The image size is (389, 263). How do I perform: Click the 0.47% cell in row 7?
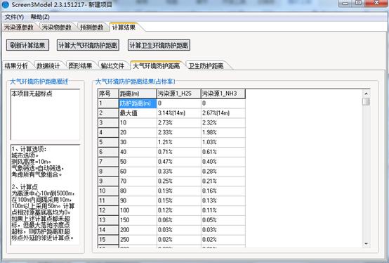coord(179,162)
